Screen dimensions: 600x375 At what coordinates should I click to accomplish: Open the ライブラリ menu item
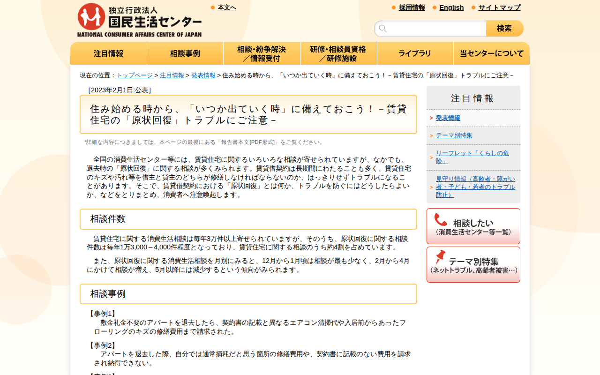pyautogui.click(x=415, y=53)
